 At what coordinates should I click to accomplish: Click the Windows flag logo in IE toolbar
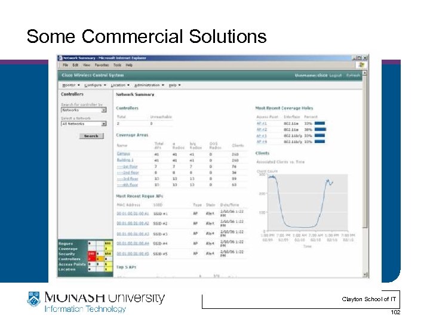coord(361,65)
